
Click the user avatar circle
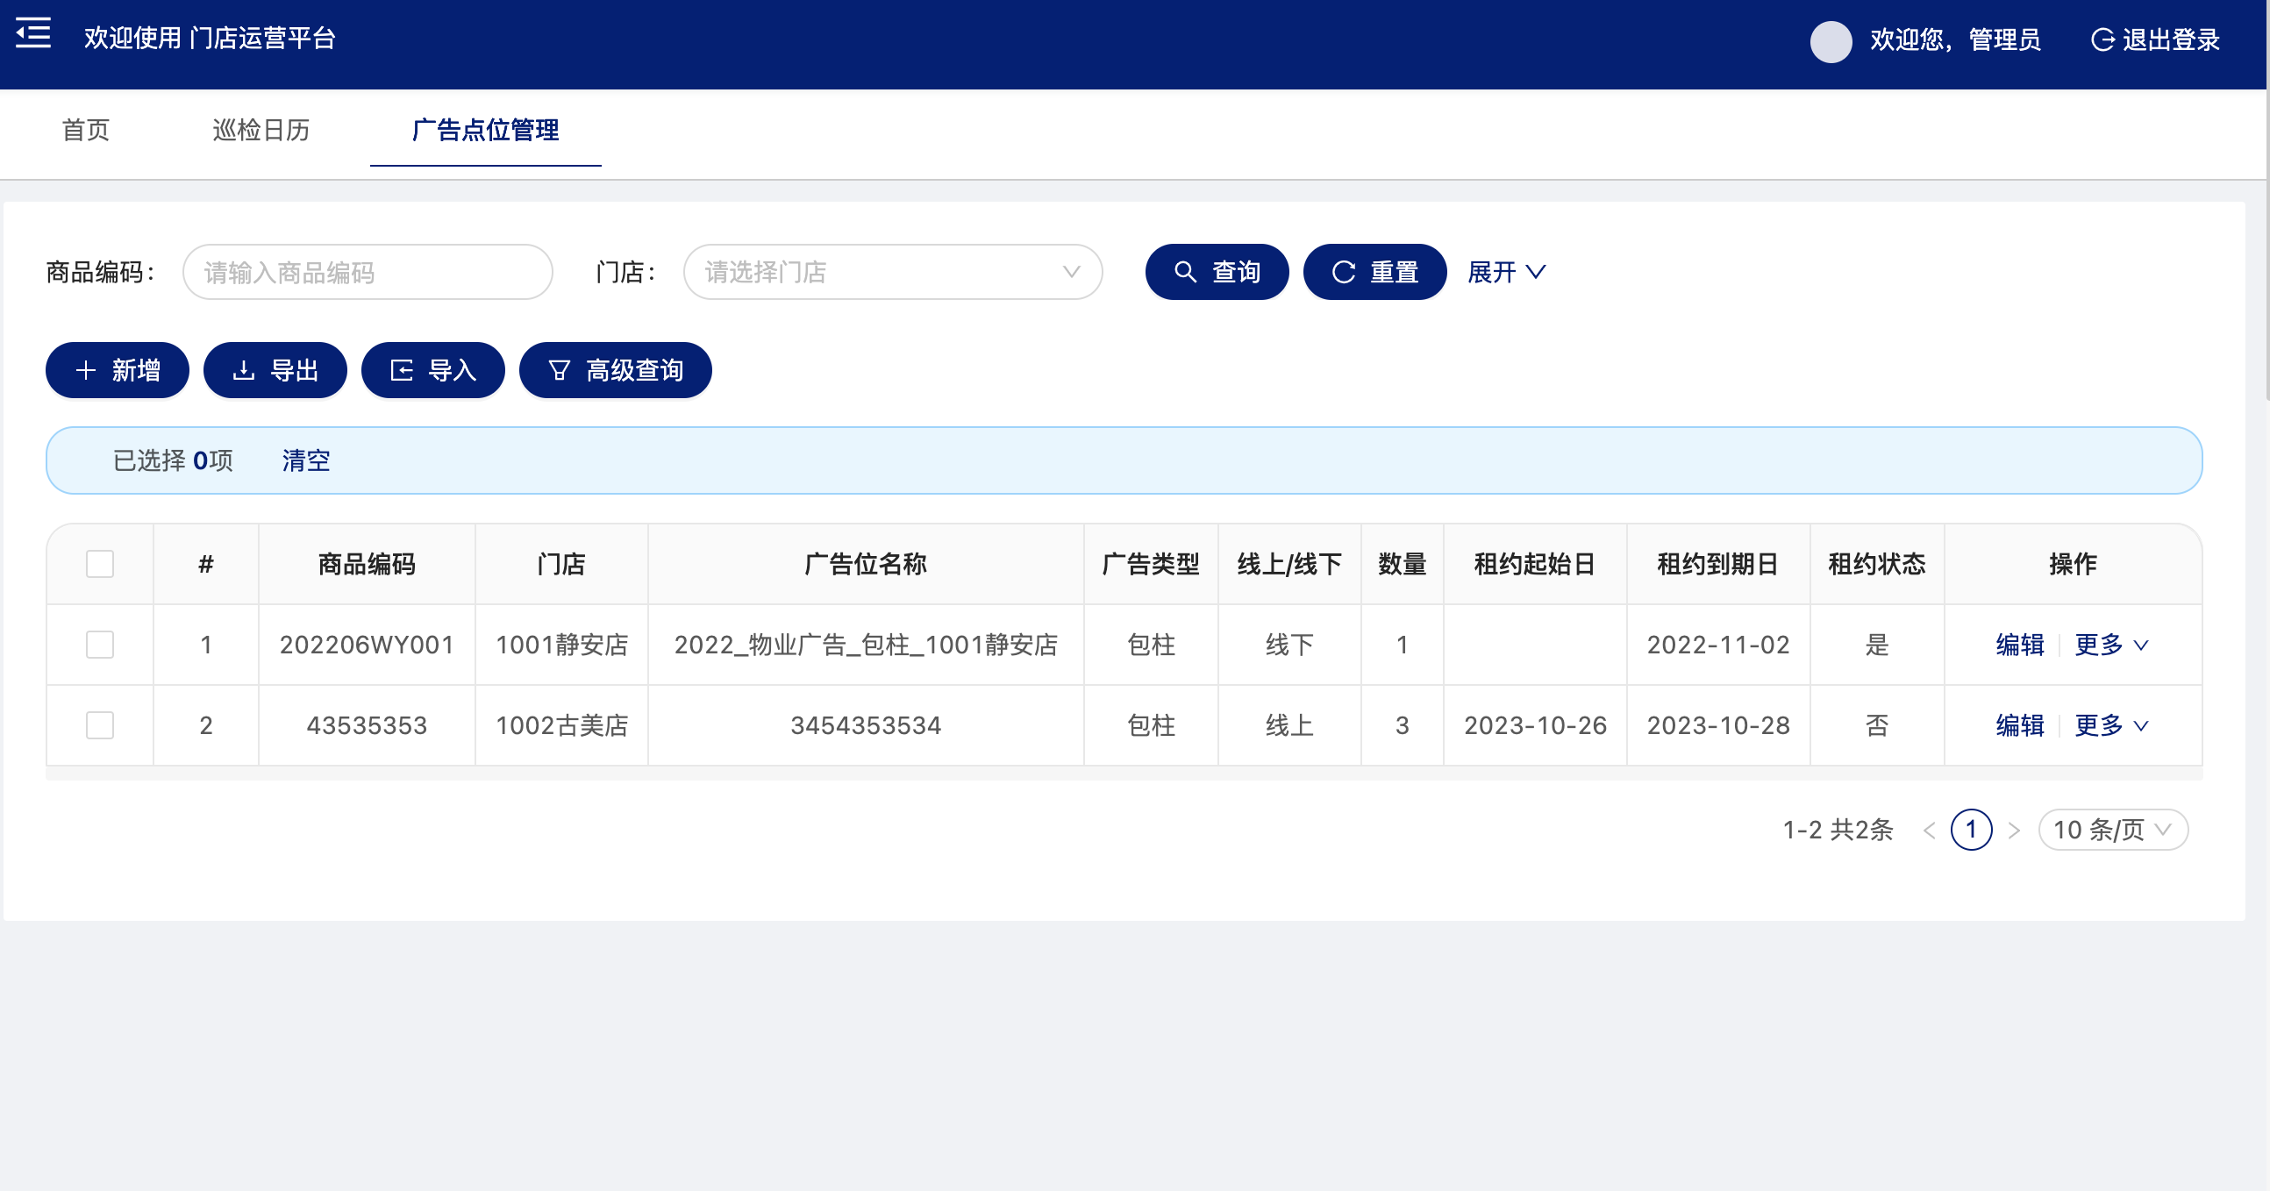coord(1831,40)
